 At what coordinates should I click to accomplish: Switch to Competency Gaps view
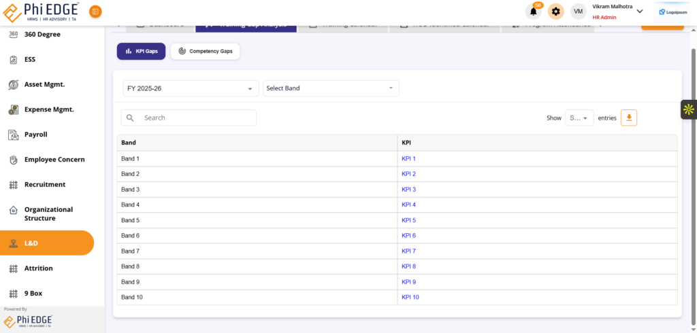pyautogui.click(x=205, y=51)
